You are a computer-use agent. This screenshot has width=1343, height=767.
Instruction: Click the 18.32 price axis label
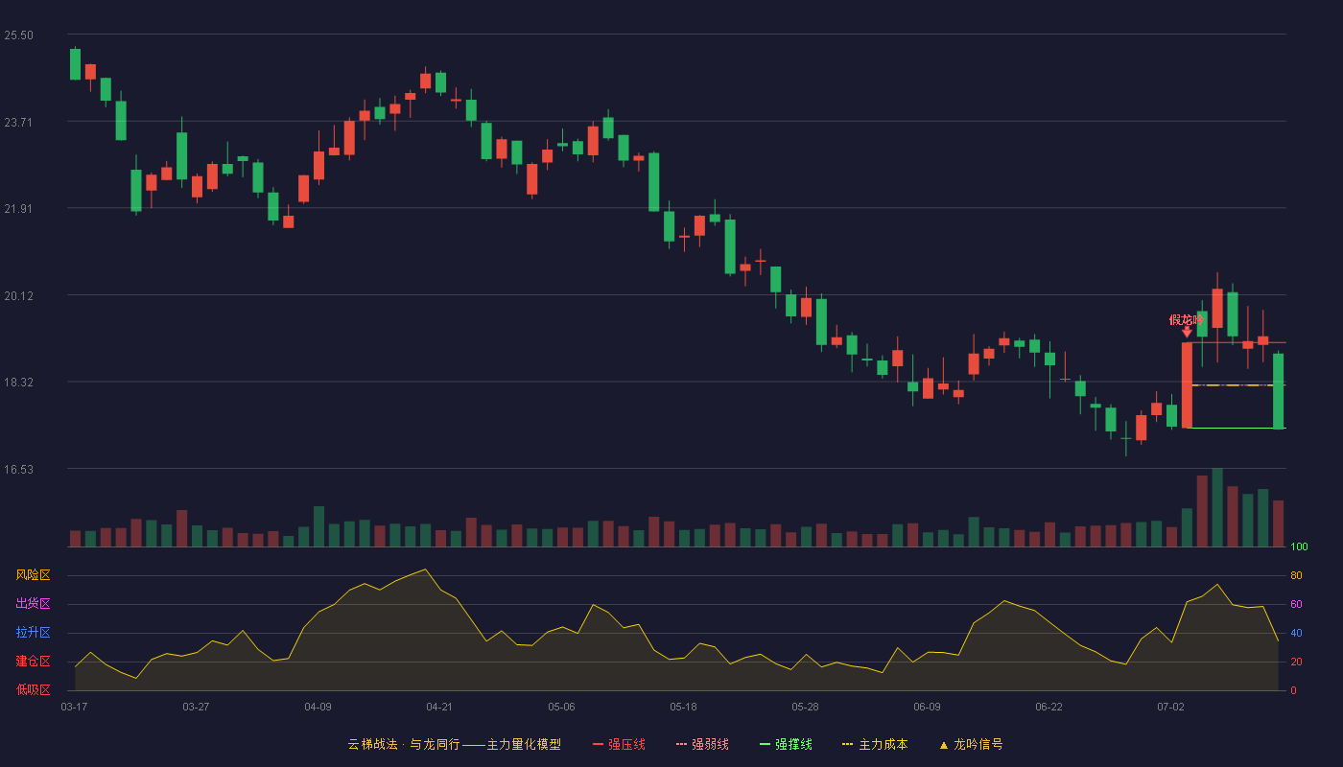(x=18, y=383)
